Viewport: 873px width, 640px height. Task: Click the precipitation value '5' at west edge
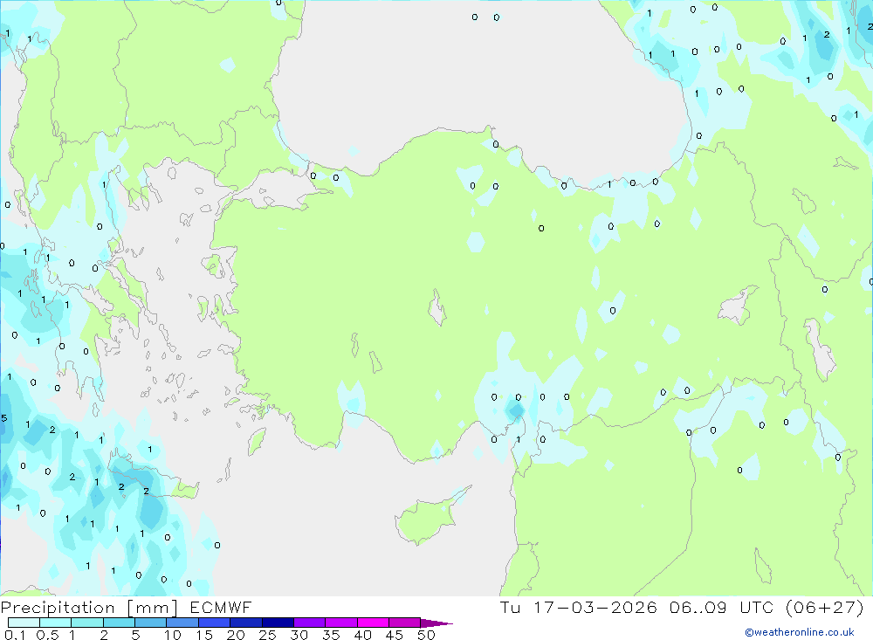[3, 417]
